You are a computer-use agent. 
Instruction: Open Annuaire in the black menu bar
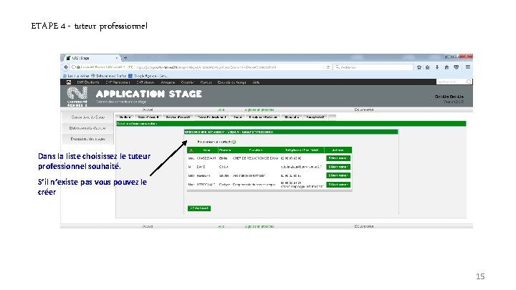pyautogui.click(x=168, y=82)
